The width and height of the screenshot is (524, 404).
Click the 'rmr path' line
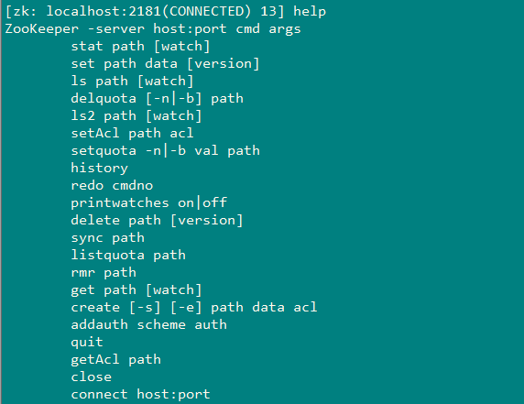104,273
